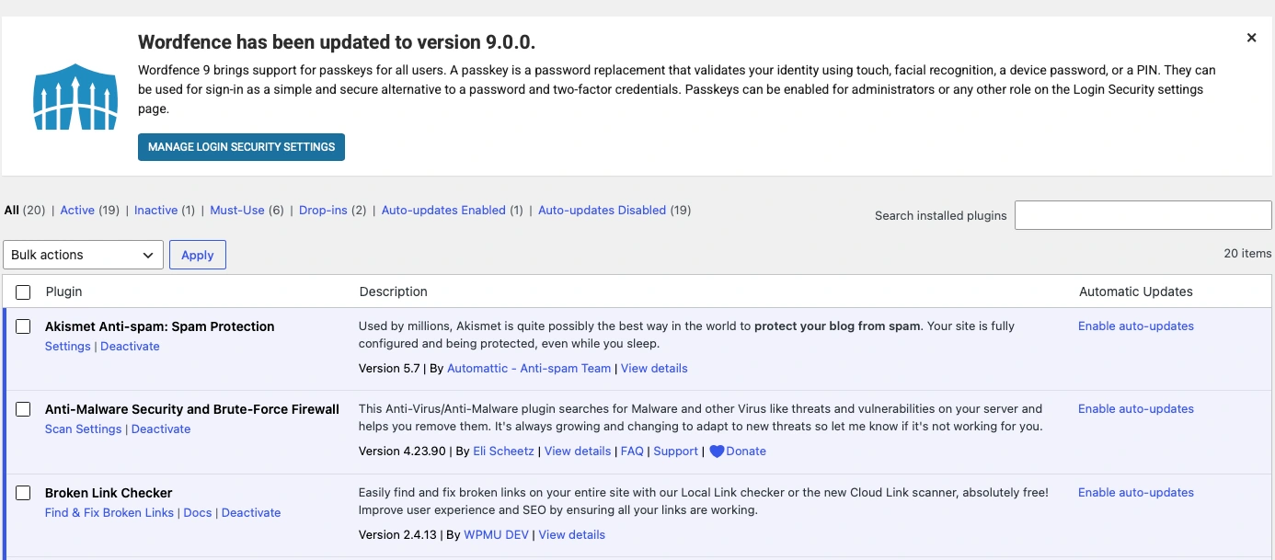1275x560 pixels.
Task: Dismiss the Wordfence update notice
Action: pos(1251,38)
